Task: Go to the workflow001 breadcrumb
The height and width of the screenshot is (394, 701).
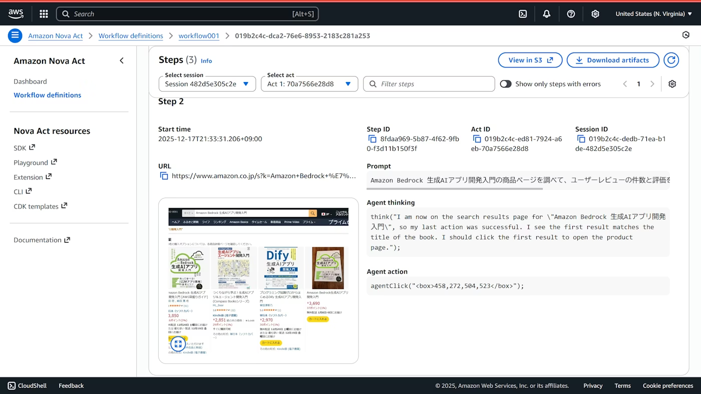Action: tap(199, 36)
